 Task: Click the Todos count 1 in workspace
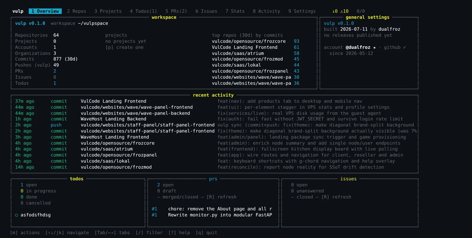pyautogui.click(x=55, y=83)
